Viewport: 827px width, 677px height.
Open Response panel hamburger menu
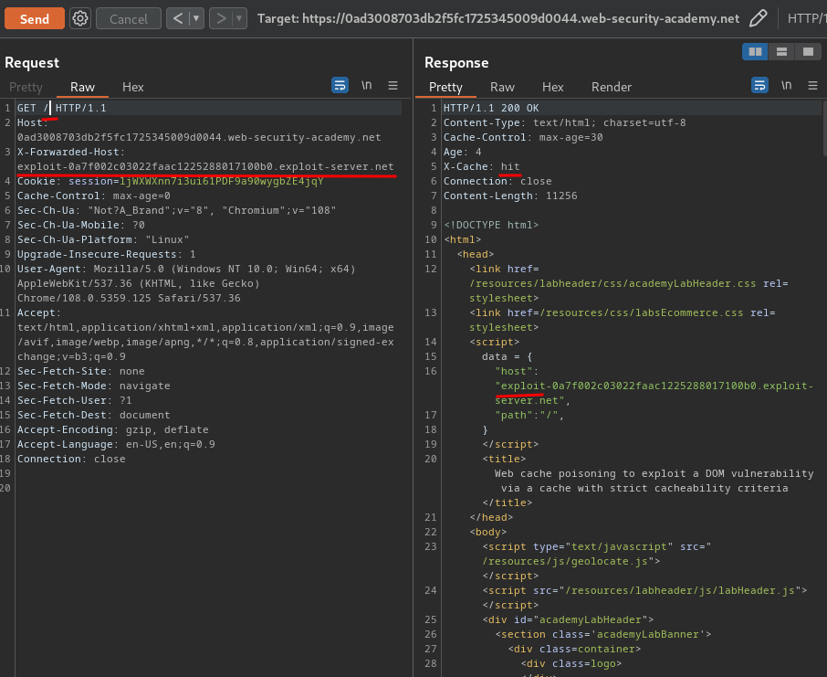tap(812, 85)
